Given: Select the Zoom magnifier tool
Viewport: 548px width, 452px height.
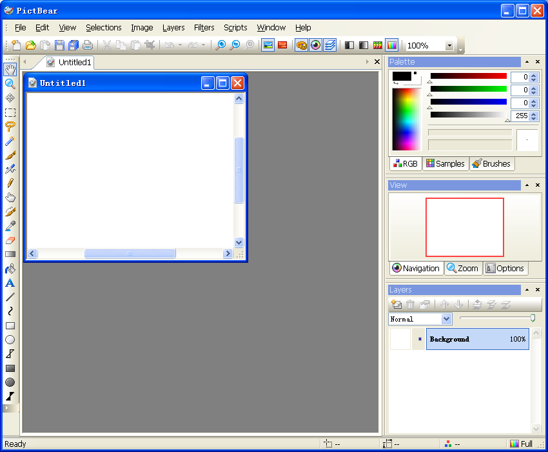Looking at the screenshot, I should [10, 84].
